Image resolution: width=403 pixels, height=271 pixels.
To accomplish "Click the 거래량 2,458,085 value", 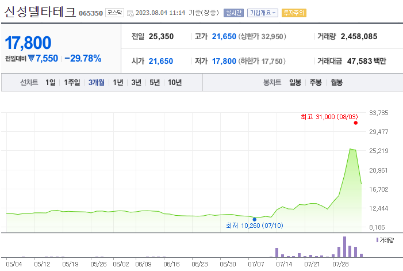I will coord(359,36).
